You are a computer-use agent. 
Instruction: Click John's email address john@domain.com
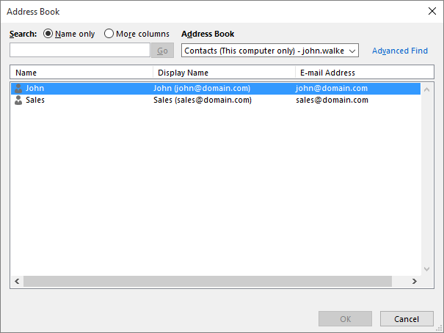point(332,88)
